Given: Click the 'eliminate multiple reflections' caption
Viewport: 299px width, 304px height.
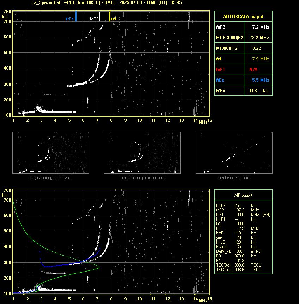Looking at the screenshot, I should (142, 178).
